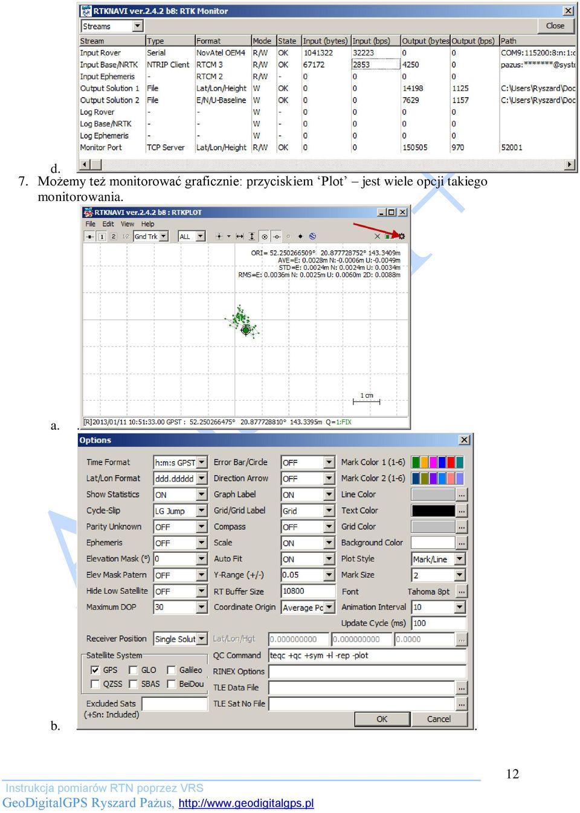
Task: Toggle the solution 1-2 difference button
Action: 126,236
